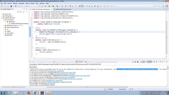The width and height of the screenshot is (169, 95).
Task: Open the Snippets view tab
Action: [x=71, y=62]
